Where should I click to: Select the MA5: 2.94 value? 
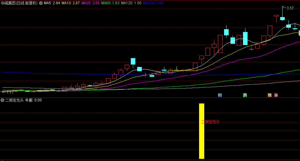pos(52,3)
